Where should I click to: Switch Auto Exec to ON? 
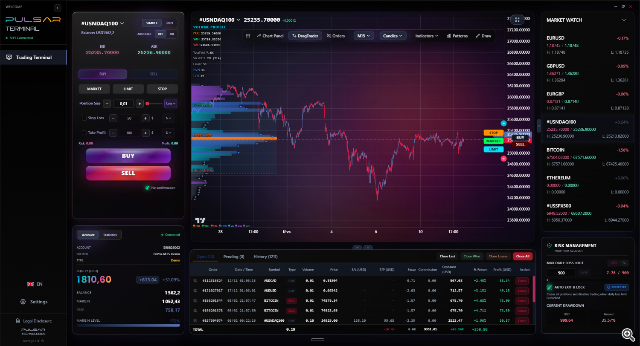point(172,34)
